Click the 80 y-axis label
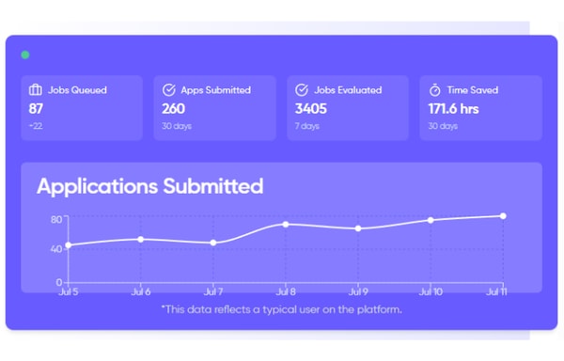564x361 pixels. pos(56,220)
